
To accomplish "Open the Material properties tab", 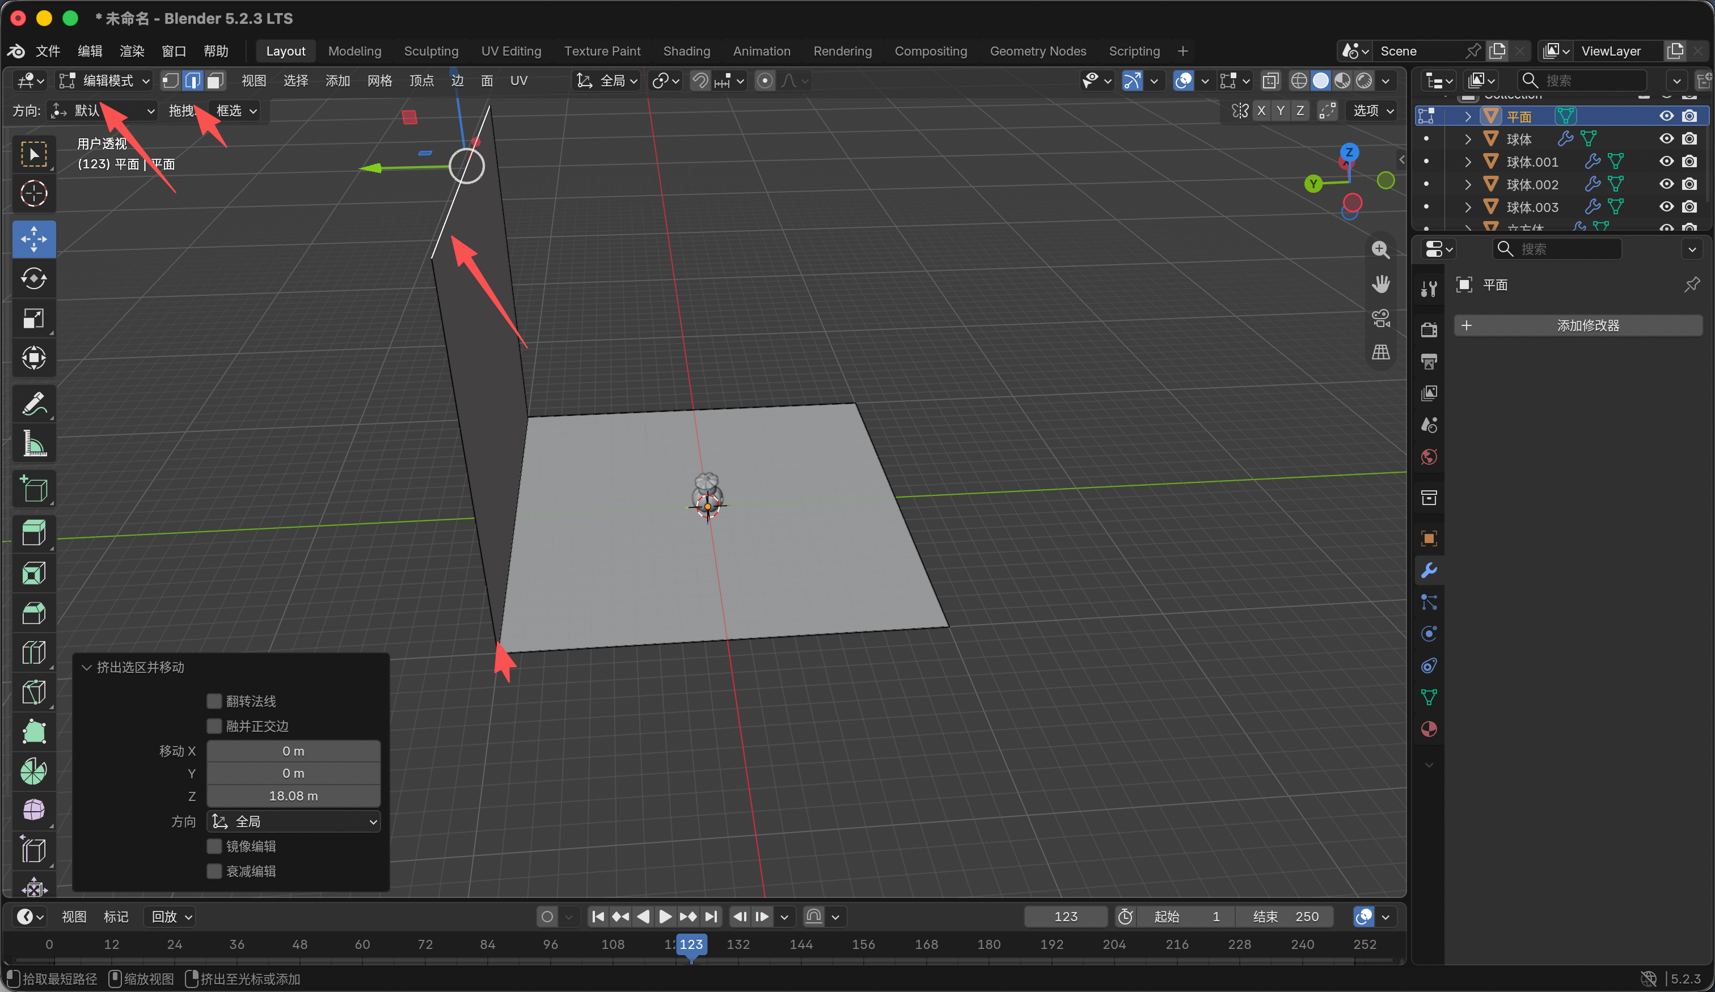I will (x=1429, y=728).
